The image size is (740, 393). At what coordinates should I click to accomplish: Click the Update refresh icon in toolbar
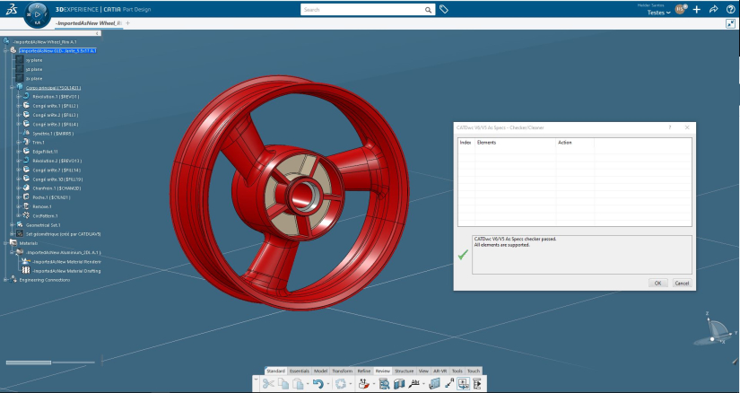342,383
